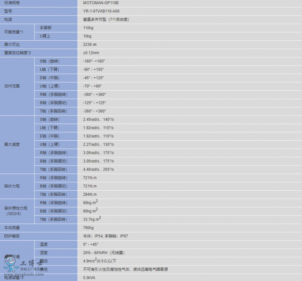Select T轴 (手腕回转) label under 容许力矩
302x281 pixels.
coord(53,194)
